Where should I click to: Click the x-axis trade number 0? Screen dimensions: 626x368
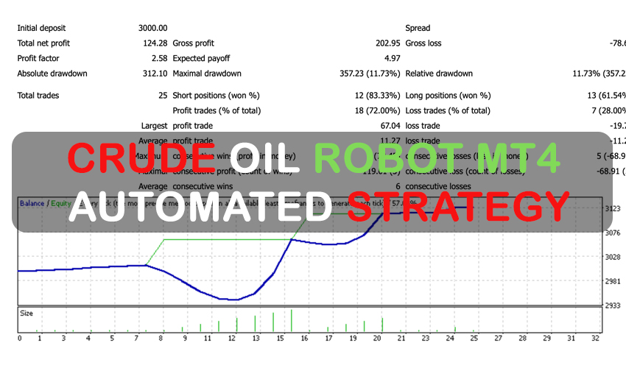coord(20,339)
